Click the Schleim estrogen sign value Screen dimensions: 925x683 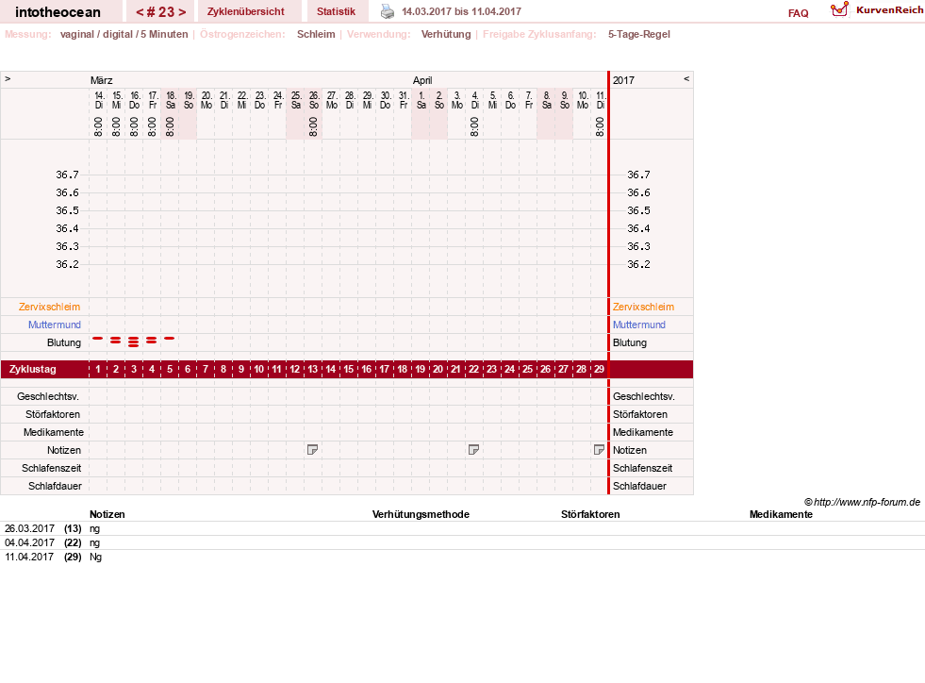(x=316, y=34)
